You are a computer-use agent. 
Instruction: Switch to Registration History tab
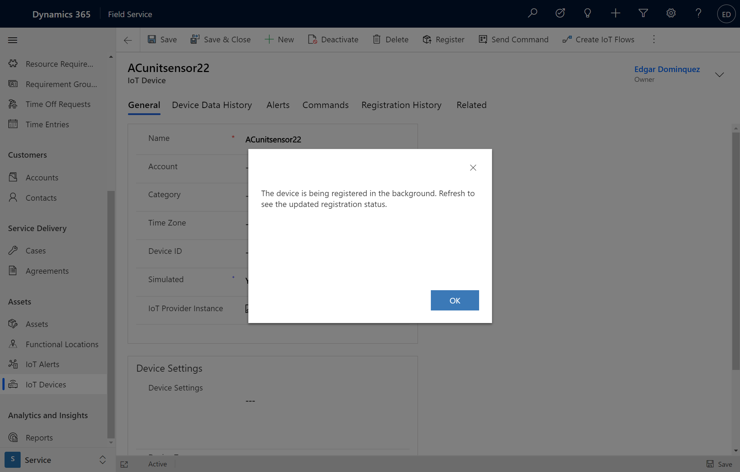tap(402, 105)
